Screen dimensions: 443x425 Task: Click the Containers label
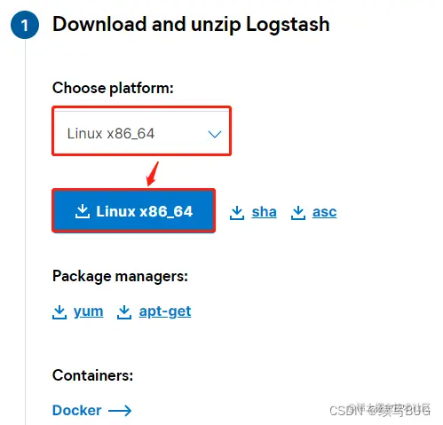[92, 375]
